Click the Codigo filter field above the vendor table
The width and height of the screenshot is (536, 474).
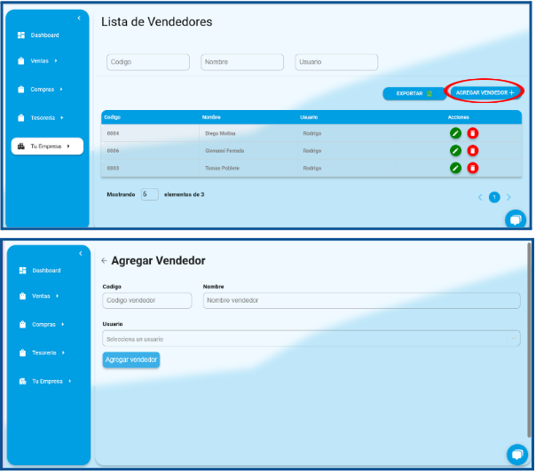click(x=148, y=62)
